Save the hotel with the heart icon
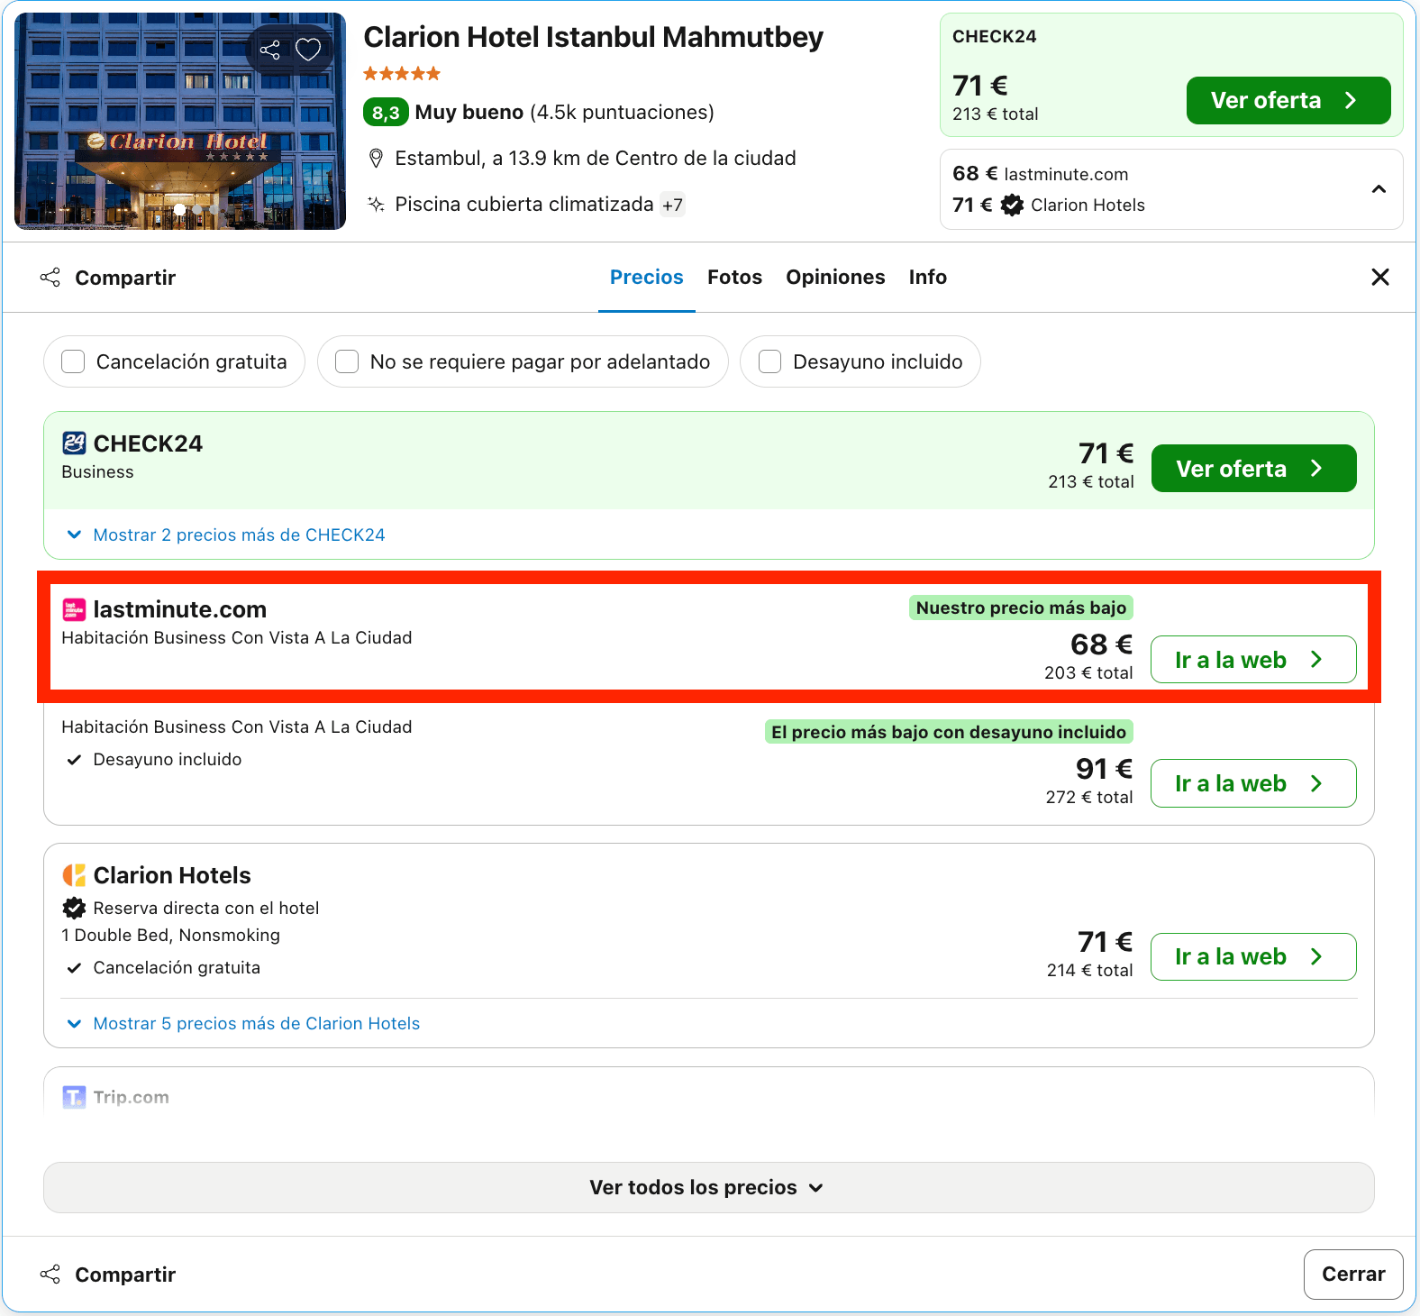 coord(308,50)
